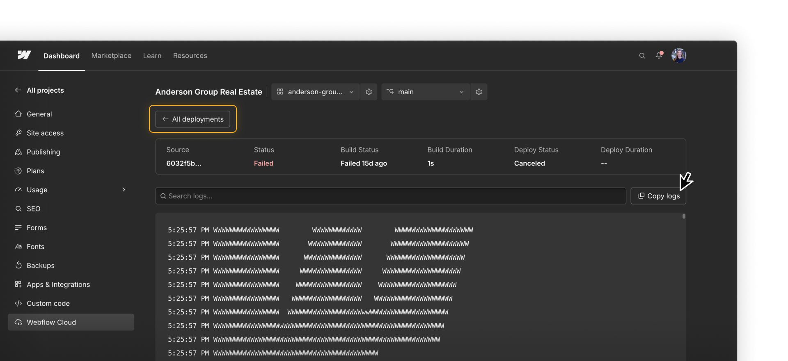Click the Webflow Cloud icon in sidebar
This screenshot has height=361, width=788.
18,322
